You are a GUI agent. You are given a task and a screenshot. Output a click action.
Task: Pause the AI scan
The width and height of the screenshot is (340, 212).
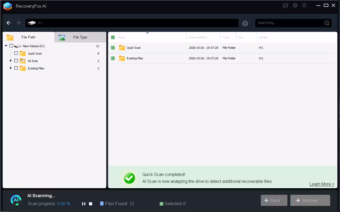84,204
